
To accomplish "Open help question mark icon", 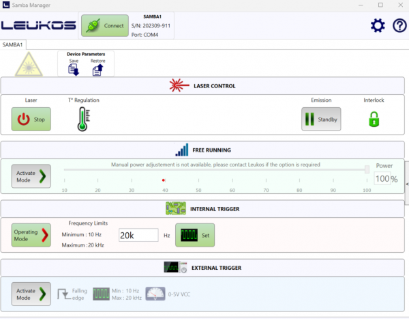I will tap(399, 26).
